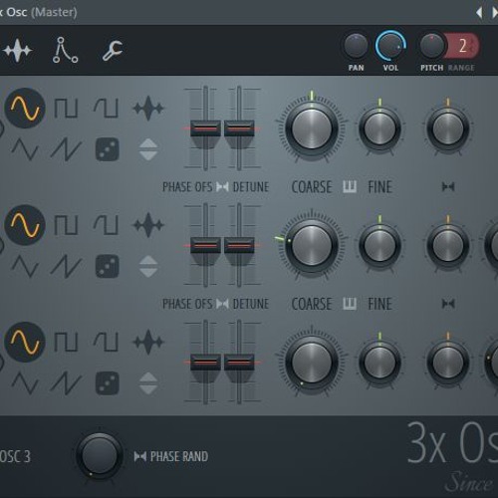Click oscillator 3 fine tuning knob
Screen dimensions: 498x498
point(379,363)
